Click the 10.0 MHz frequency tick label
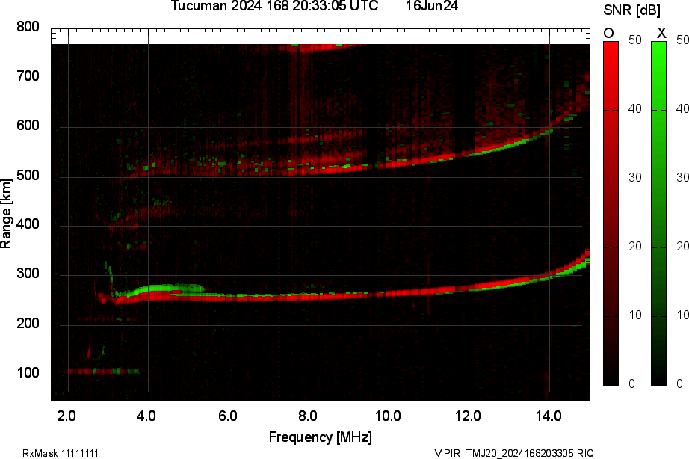 [x=388, y=416]
